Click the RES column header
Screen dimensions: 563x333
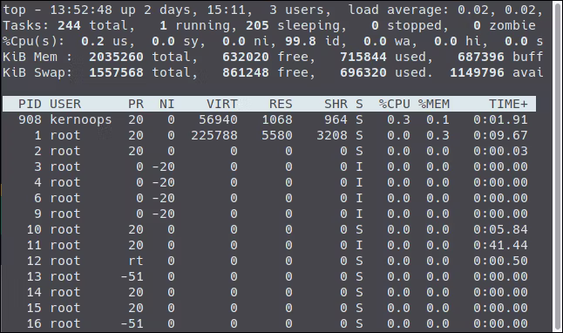[x=281, y=104]
